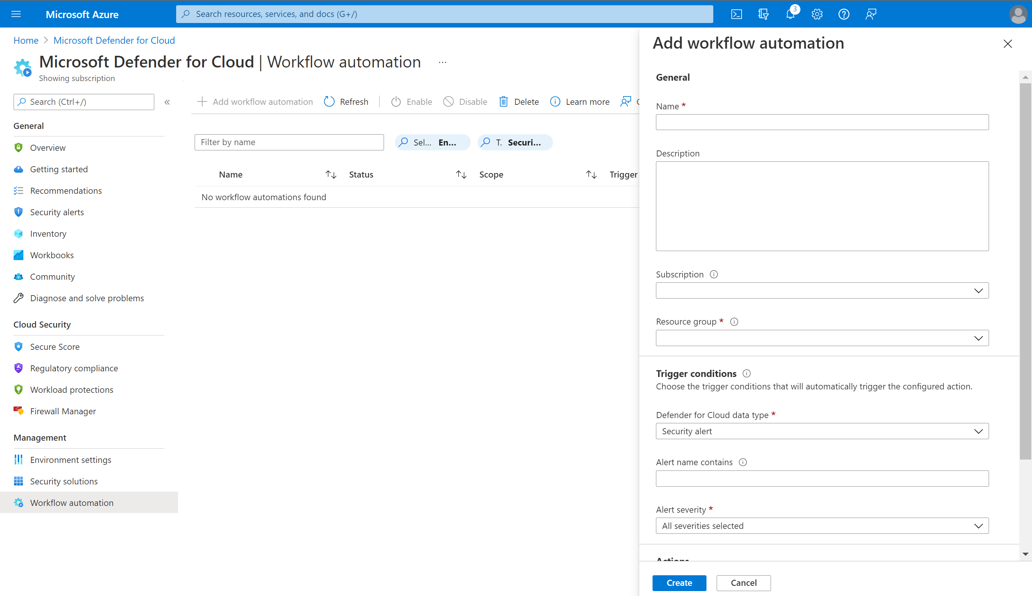
Task: Click the panel scrollbar down arrow
Action: tap(1026, 554)
